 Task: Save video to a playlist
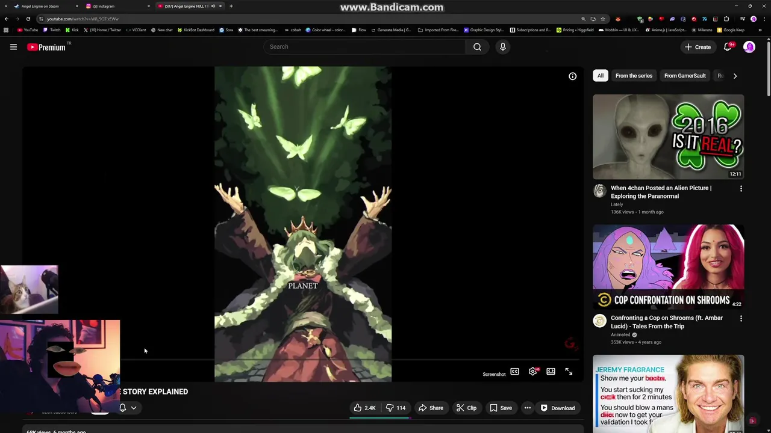pos(501,408)
